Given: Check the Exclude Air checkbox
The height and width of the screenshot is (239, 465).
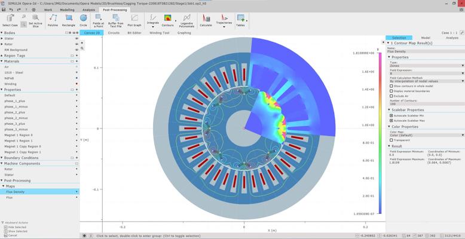Looking at the screenshot, I should click(391, 96).
